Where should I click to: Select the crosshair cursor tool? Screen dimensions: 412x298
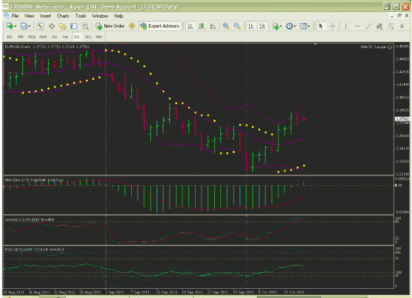pos(332,26)
